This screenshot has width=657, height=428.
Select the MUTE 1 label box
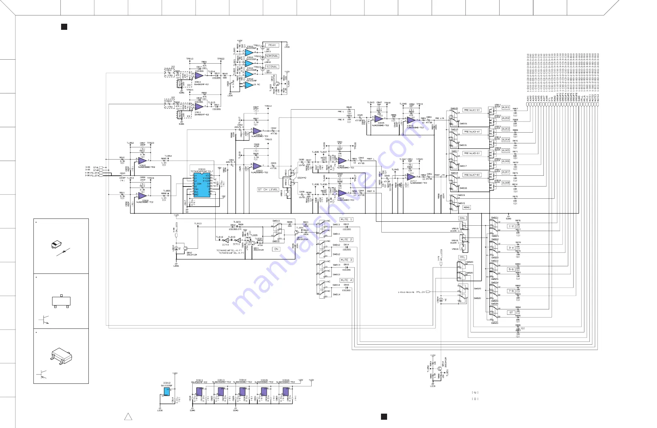tap(346, 219)
